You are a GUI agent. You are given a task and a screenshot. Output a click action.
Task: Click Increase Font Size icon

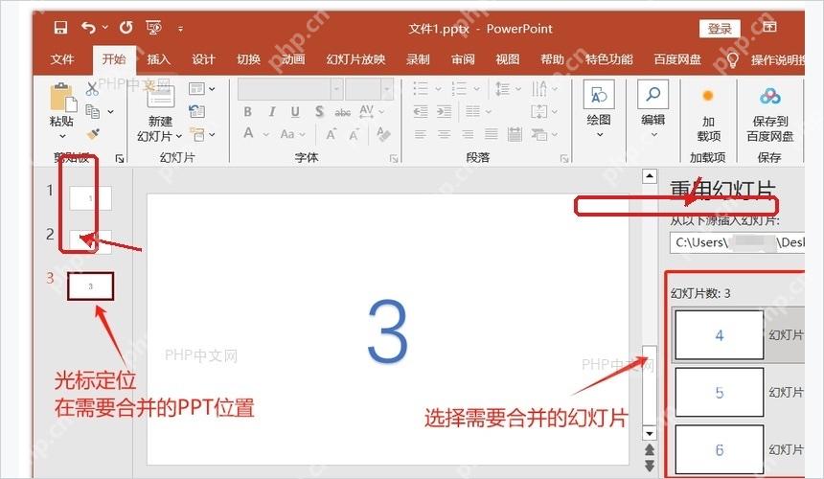332,135
